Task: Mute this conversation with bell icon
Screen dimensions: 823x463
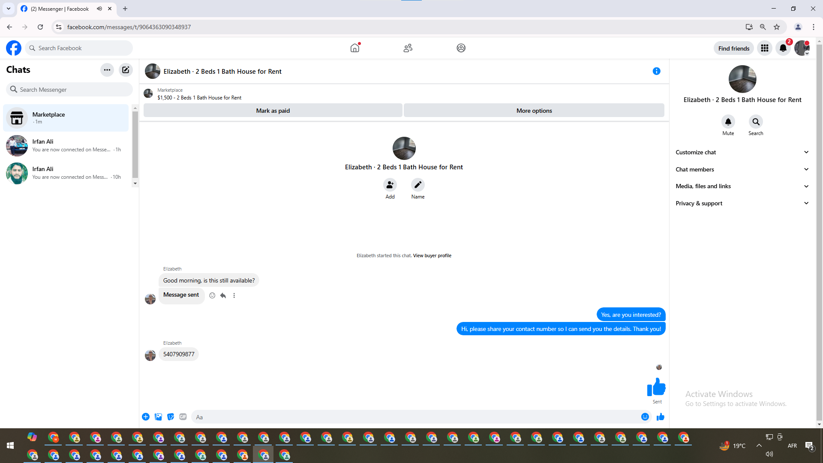Action: point(728,122)
